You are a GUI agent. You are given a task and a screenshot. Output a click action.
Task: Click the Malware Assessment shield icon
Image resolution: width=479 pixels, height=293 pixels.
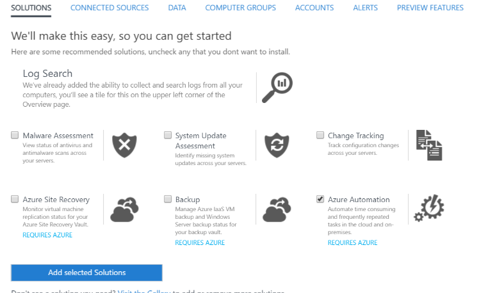(x=124, y=145)
